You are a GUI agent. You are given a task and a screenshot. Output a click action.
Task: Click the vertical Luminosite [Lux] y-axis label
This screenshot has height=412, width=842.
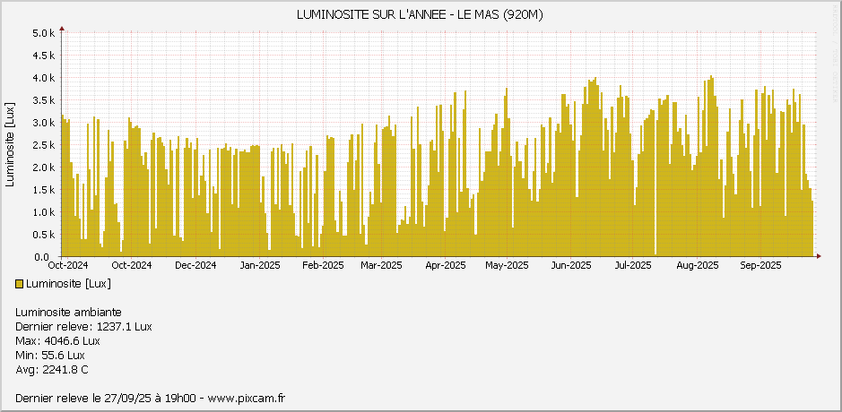pos(10,145)
